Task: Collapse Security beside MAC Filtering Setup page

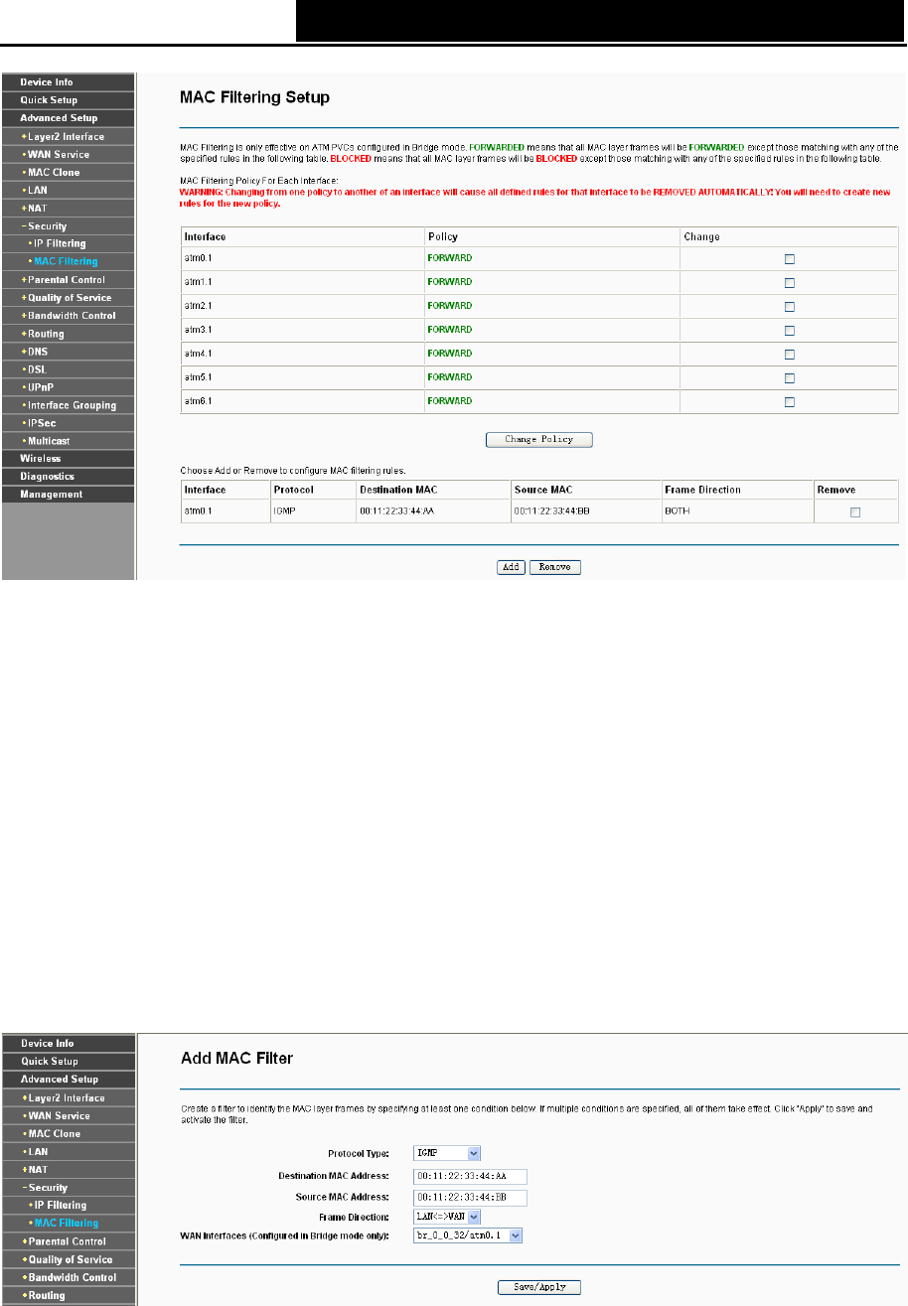Action: pyautogui.click(x=68, y=225)
